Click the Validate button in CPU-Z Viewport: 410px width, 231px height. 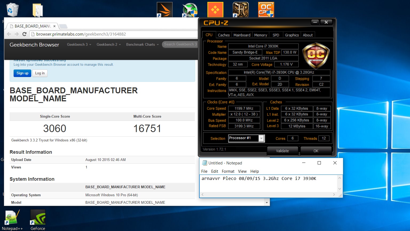pos(282,151)
